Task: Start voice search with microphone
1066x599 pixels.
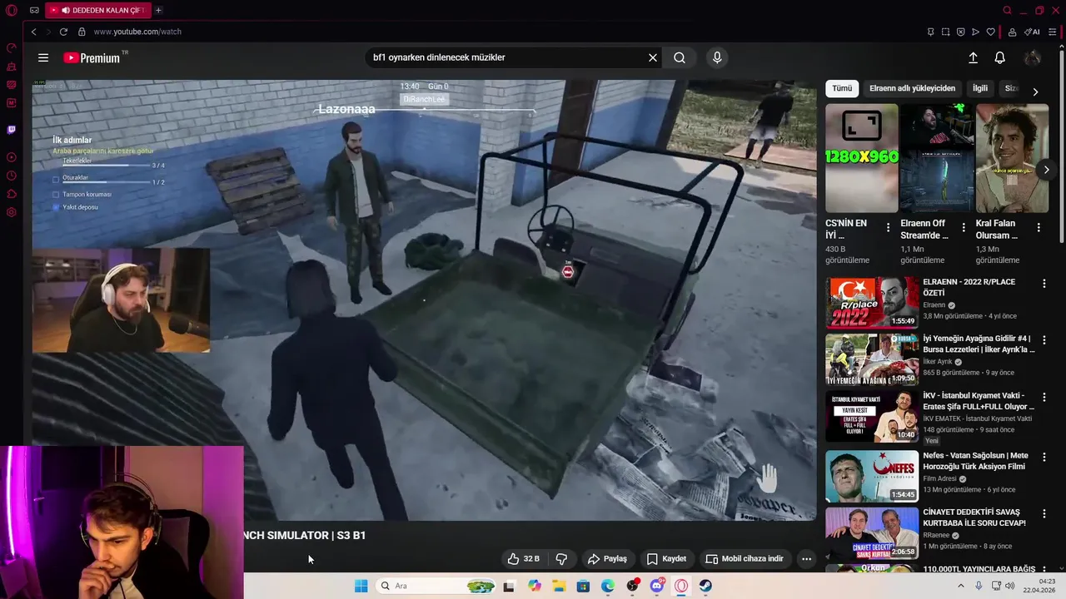Action: point(717,57)
